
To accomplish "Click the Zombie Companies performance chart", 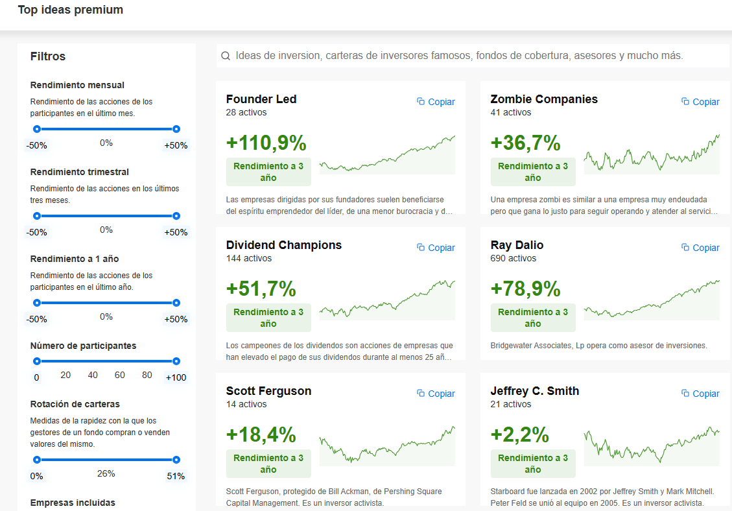I will (652, 154).
